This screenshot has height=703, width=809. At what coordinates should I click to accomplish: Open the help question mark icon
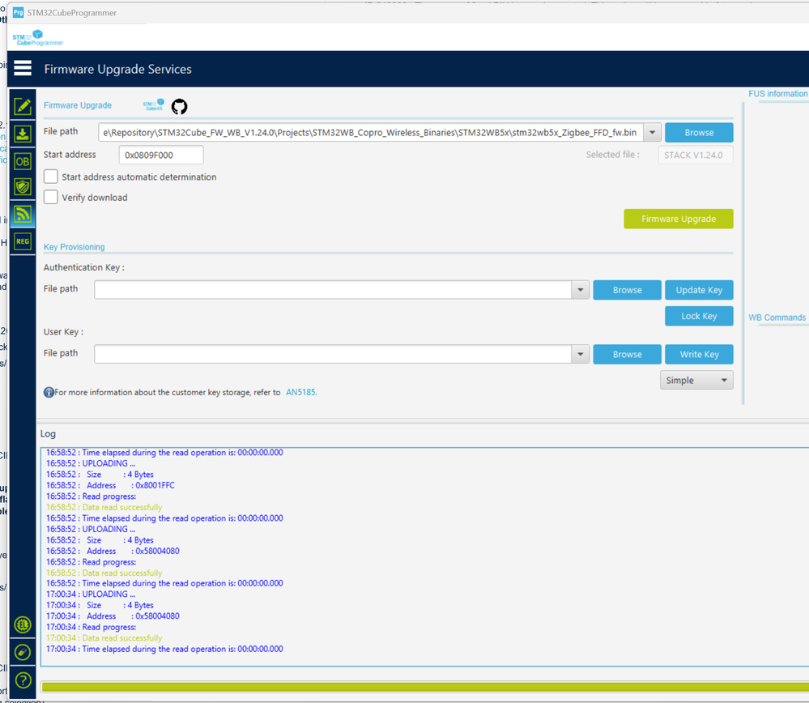point(23,680)
